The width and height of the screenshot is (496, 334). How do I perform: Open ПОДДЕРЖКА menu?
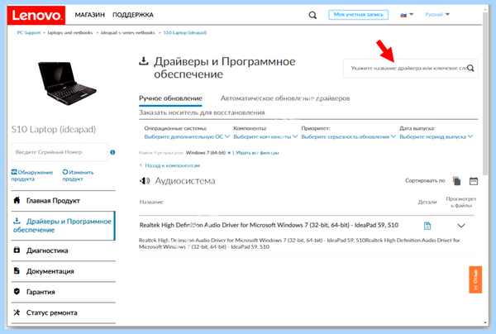pos(133,15)
